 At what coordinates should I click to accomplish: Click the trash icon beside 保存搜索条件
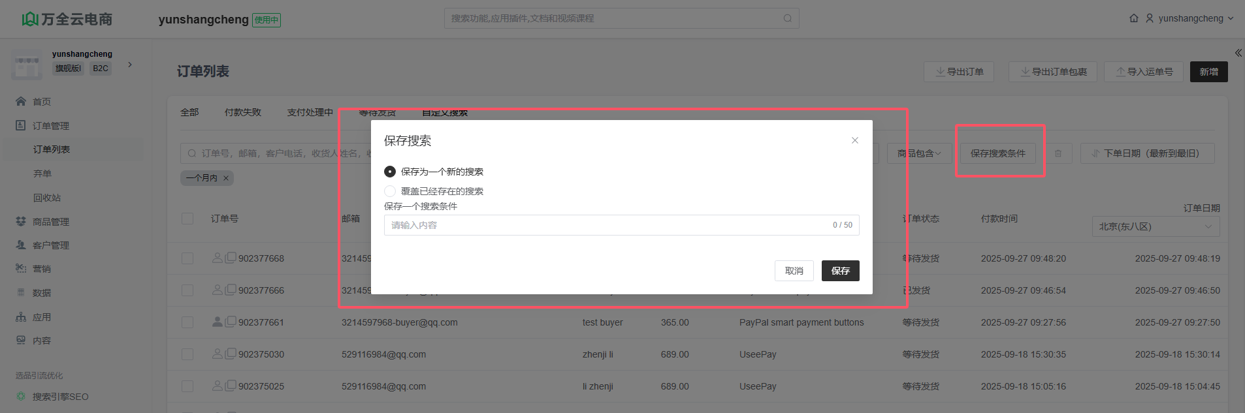(1058, 153)
